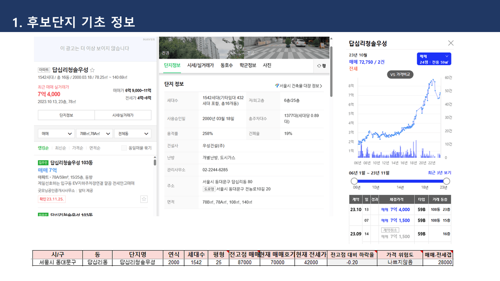Sort listings by 랭킹순
The width and height of the screenshot is (500, 281).
tap(43, 148)
